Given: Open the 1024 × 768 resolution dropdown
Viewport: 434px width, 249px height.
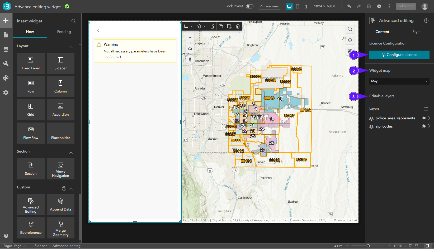Looking at the screenshot, I should click(x=324, y=6).
